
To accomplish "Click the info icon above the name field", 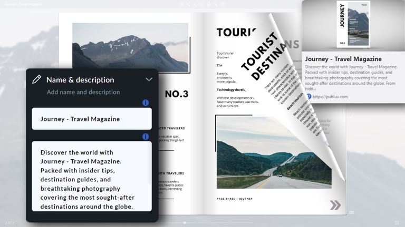I will click(x=146, y=102).
